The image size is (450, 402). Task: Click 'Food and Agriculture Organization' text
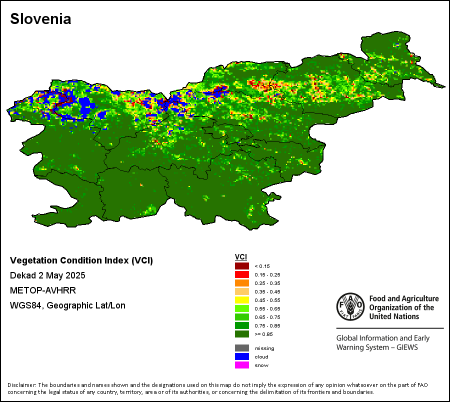coord(404,307)
